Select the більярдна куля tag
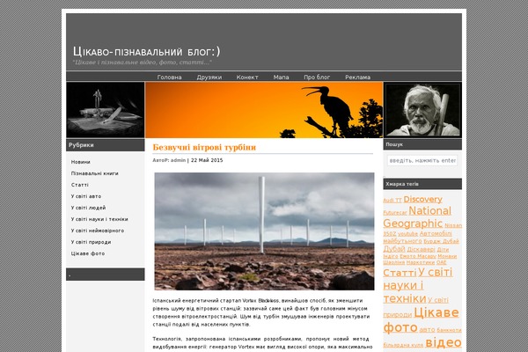528x352 pixels. pos(403,345)
